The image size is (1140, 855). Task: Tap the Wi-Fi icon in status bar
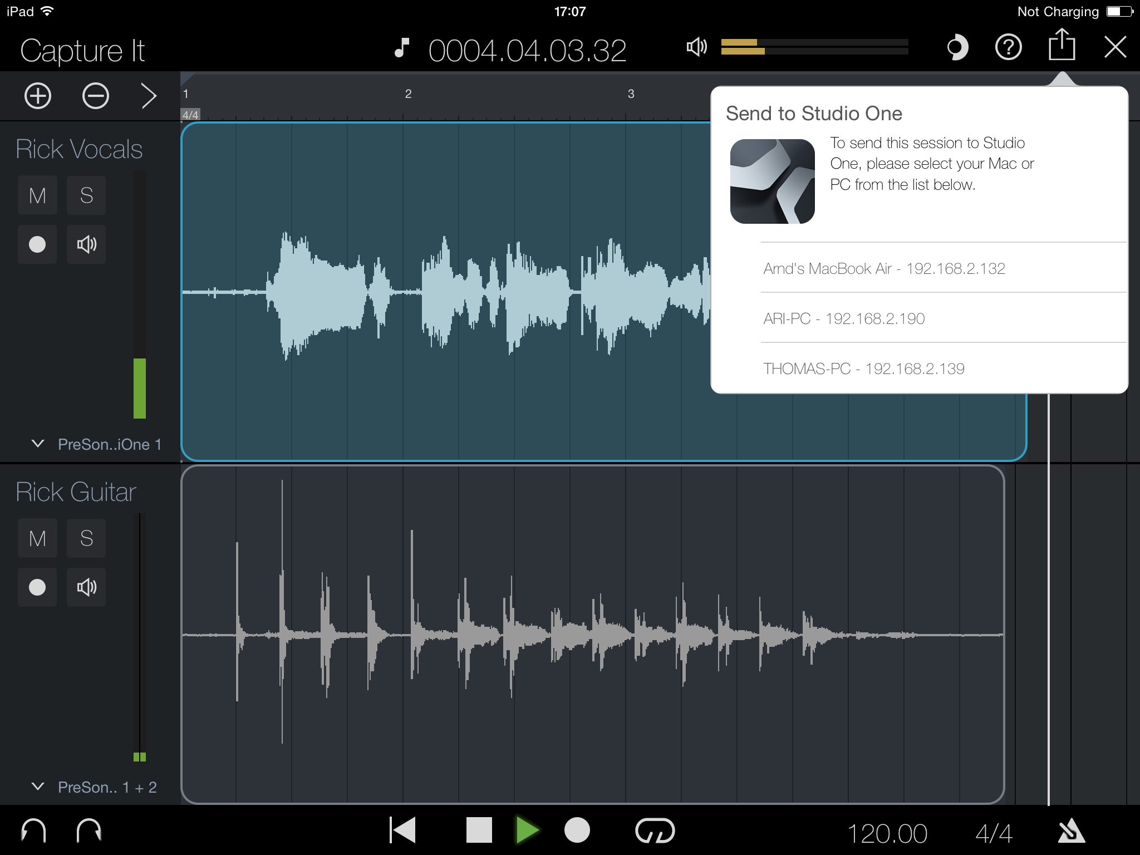click(x=48, y=11)
